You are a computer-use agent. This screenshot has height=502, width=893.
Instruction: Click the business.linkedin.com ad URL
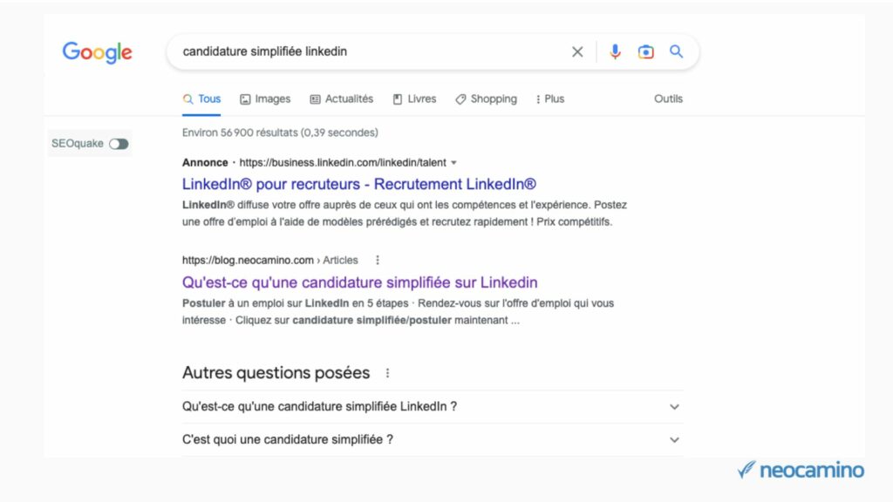[x=342, y=163]
